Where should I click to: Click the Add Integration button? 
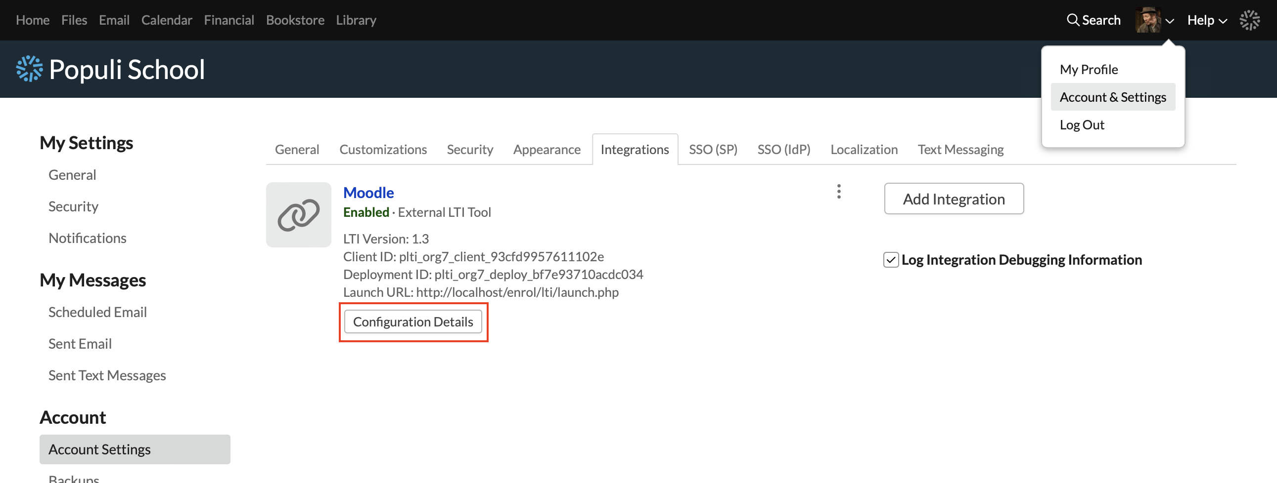pos(954,199)
